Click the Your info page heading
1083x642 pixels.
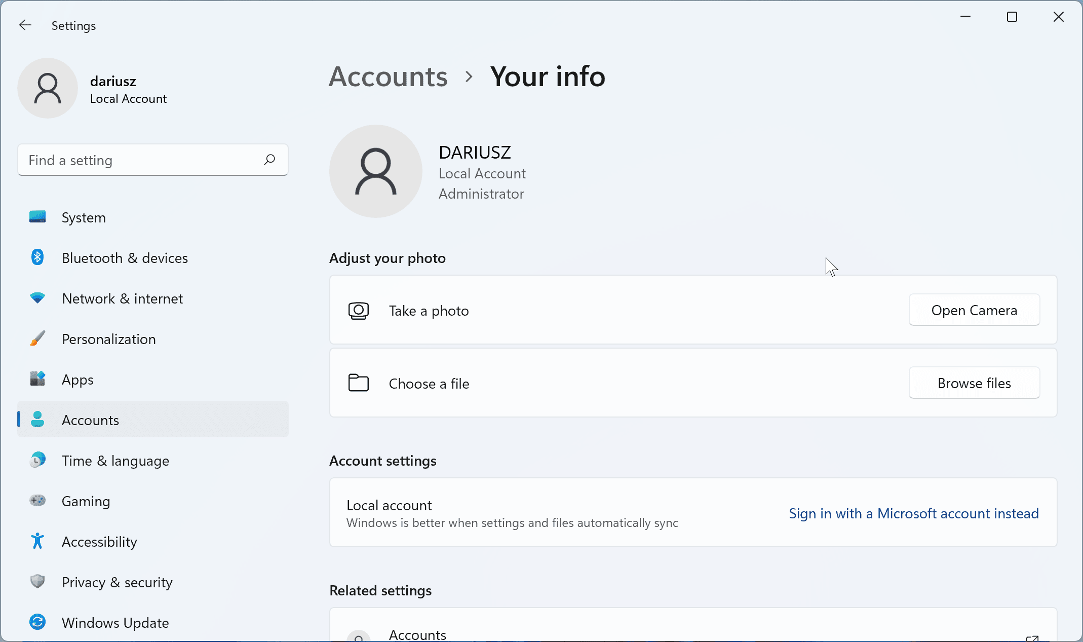(x=548, y=77)
